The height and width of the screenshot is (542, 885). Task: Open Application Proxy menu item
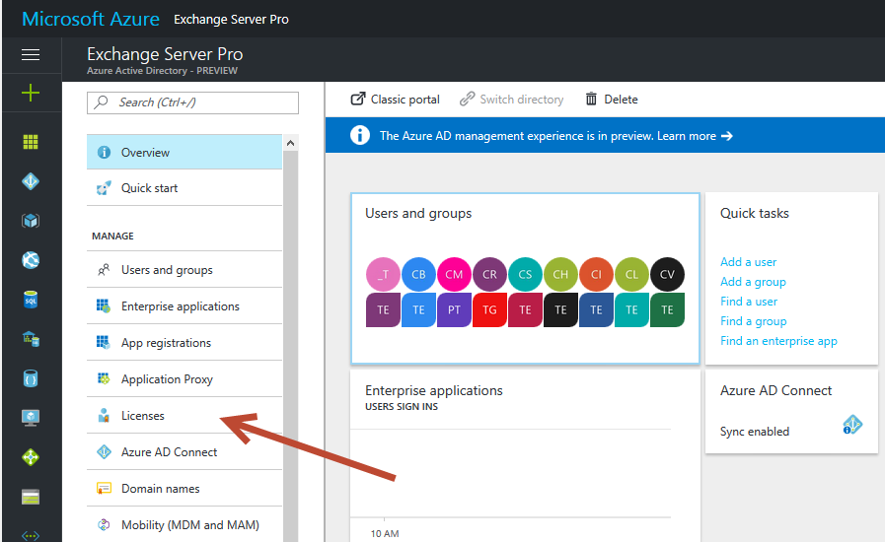coord(184,379)
